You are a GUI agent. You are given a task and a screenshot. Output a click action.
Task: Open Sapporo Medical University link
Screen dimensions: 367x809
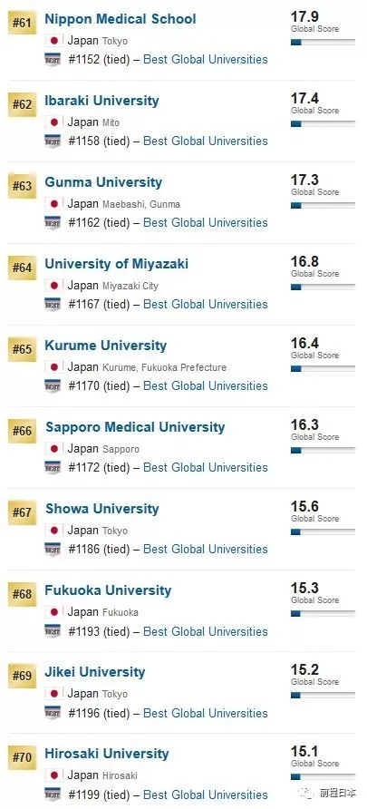click(x=135, y=427)
